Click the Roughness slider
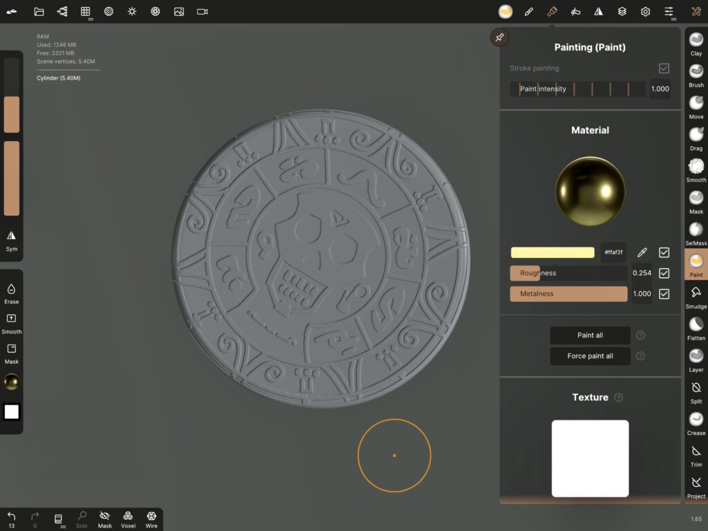Viewport: 708px width, 531px height. point(568,273)
